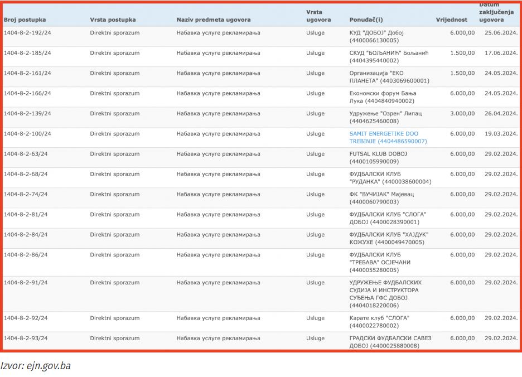Select Usluge in the 1404-8-2-74/24 row
The width and height of the screenshot is (522, 377).
[x=315, y=194]
